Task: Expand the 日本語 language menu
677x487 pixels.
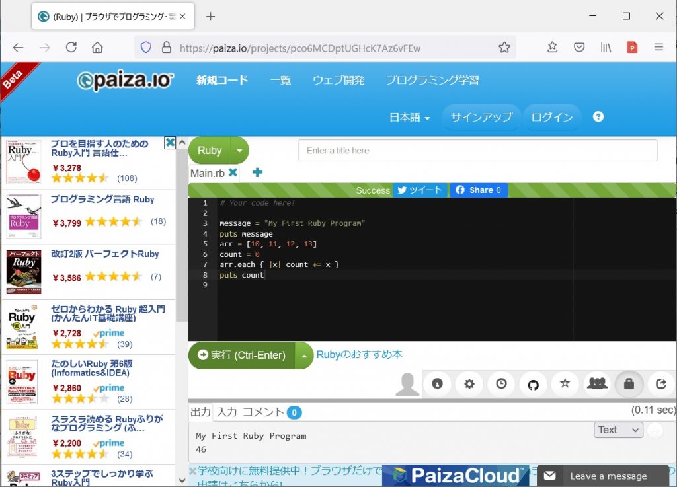Action: pyautogui.click(x=407, y=117)
